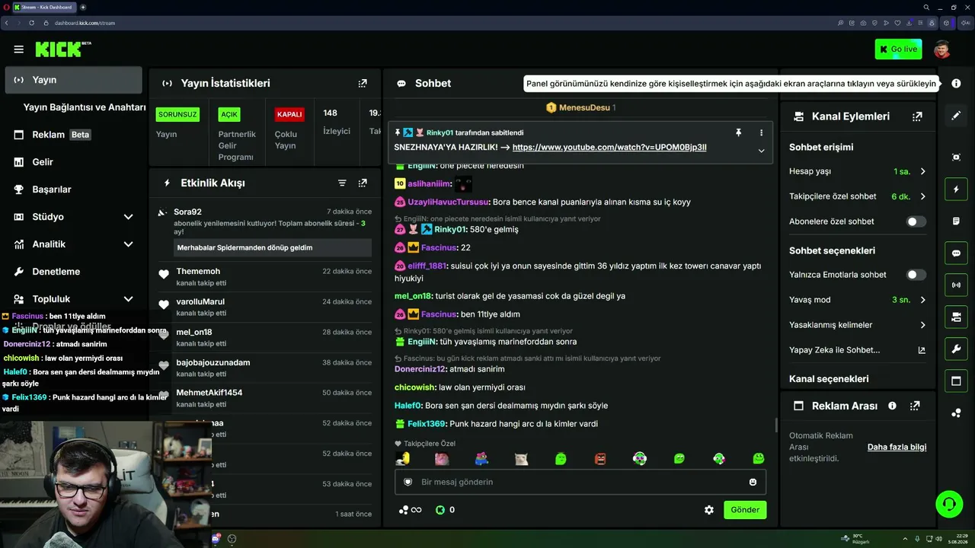Screen dimensions: 975x548
Task: Expand the Topluluk menu section
Action: click(128, 299)
